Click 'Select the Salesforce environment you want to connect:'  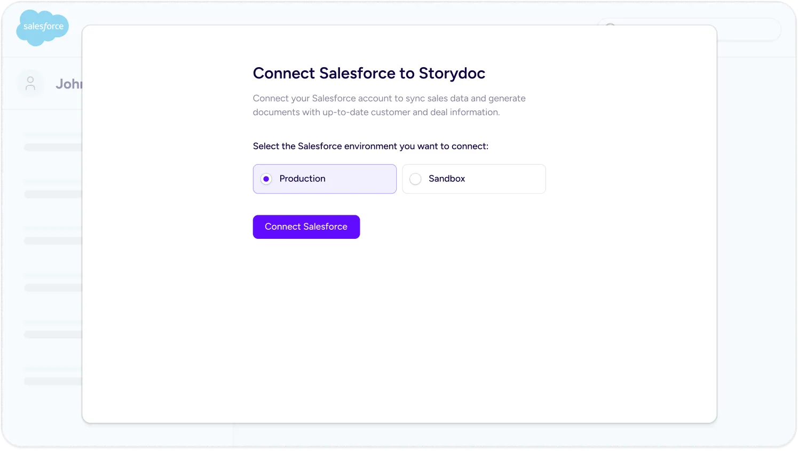pos(370,146)
